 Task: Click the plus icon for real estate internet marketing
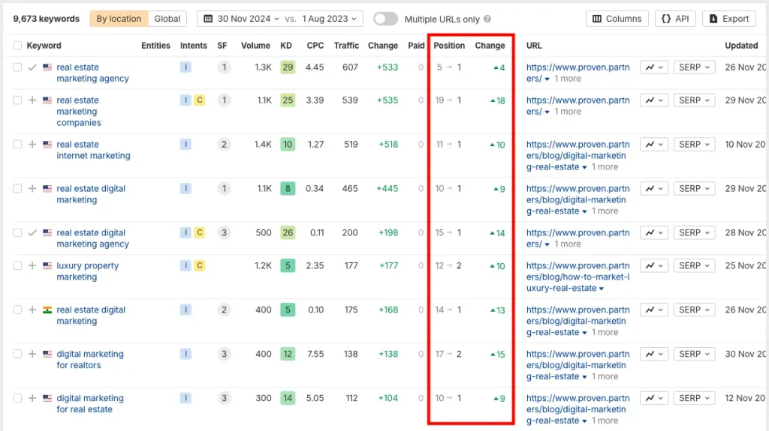coord(32,145)
